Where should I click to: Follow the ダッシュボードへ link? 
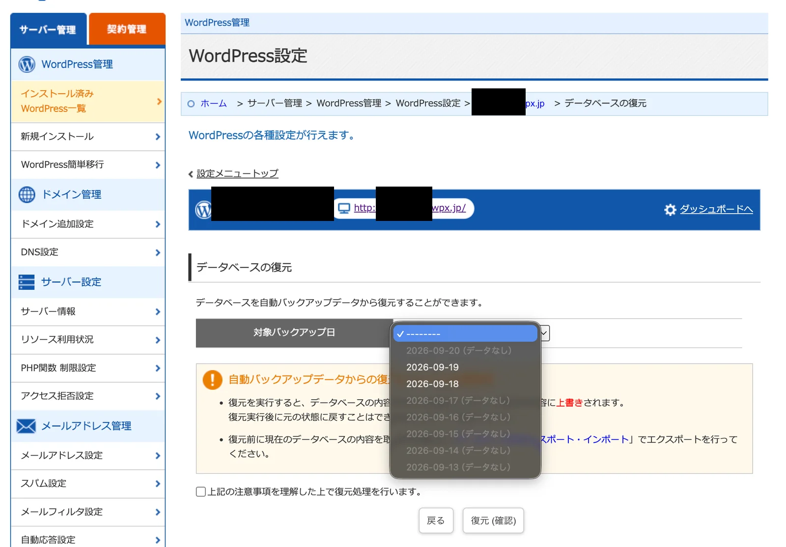716,209
